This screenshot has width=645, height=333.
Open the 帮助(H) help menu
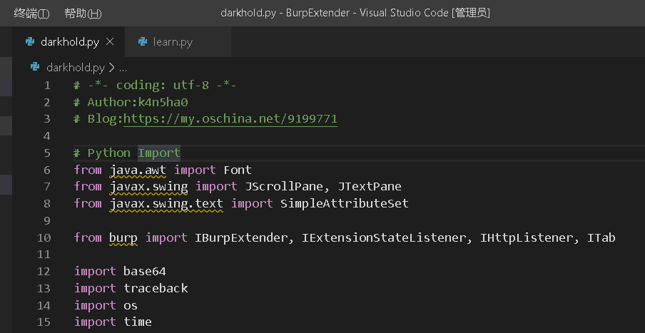(x=83, y=13)
